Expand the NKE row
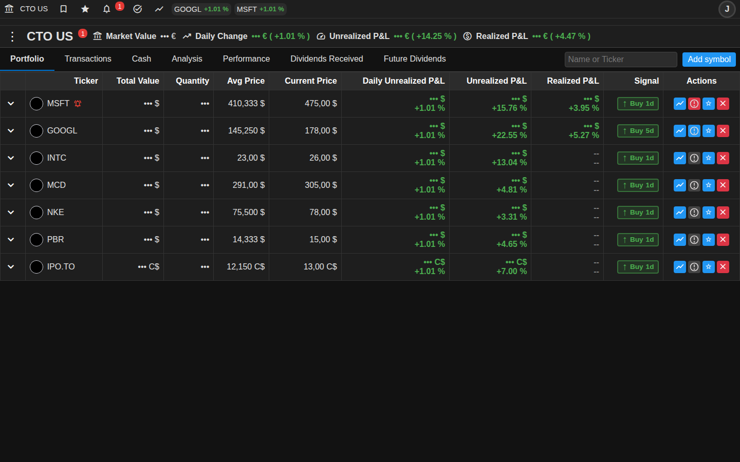 [x=11, y=213]
